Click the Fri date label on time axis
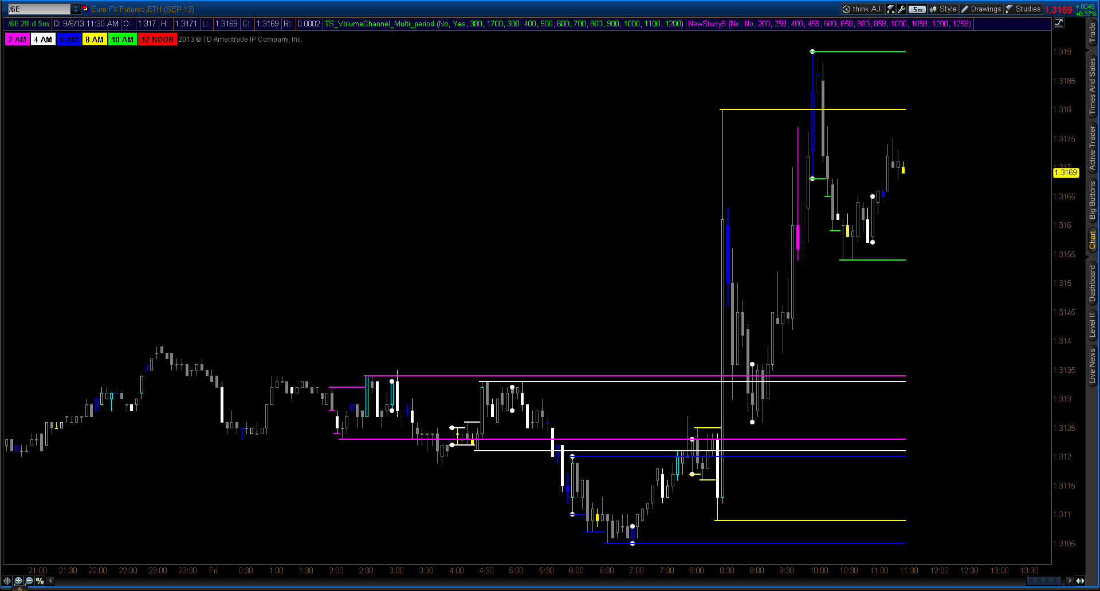Screen dimensions: 1100x591 (213, 570)
